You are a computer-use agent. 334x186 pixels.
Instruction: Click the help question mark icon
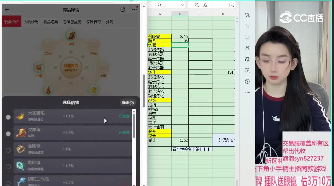[x=247, y=81]
